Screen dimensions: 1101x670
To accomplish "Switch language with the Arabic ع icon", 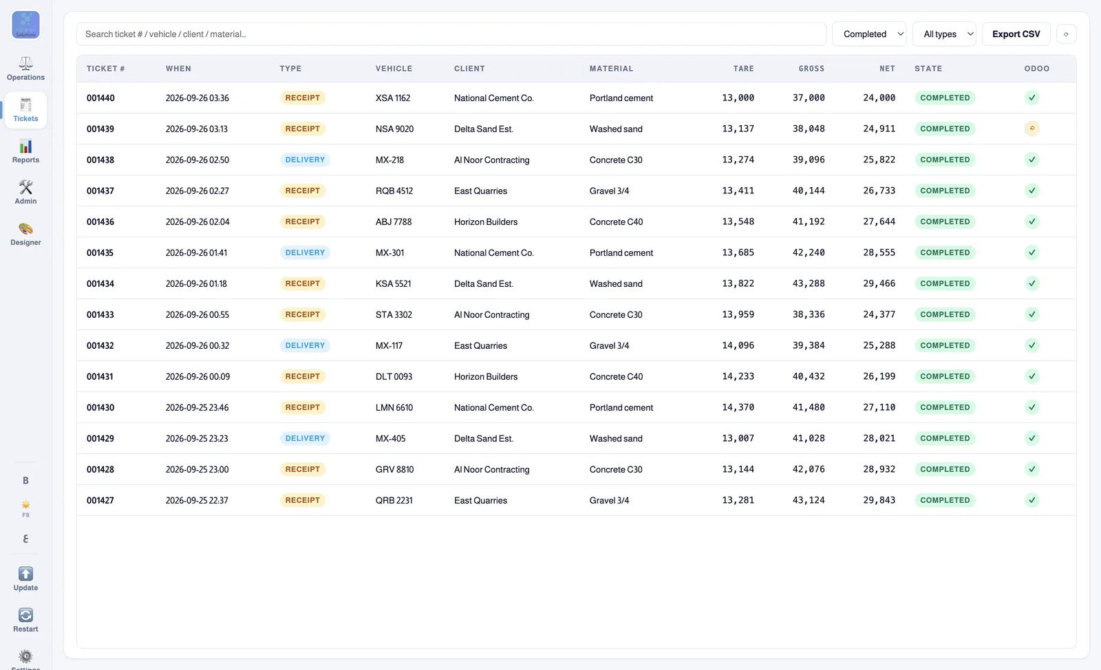I will 25,539.
